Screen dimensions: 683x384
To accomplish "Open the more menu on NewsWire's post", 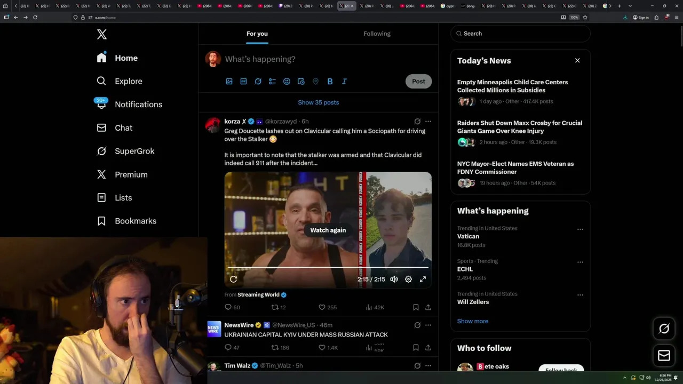I will [x=428, y=325].
